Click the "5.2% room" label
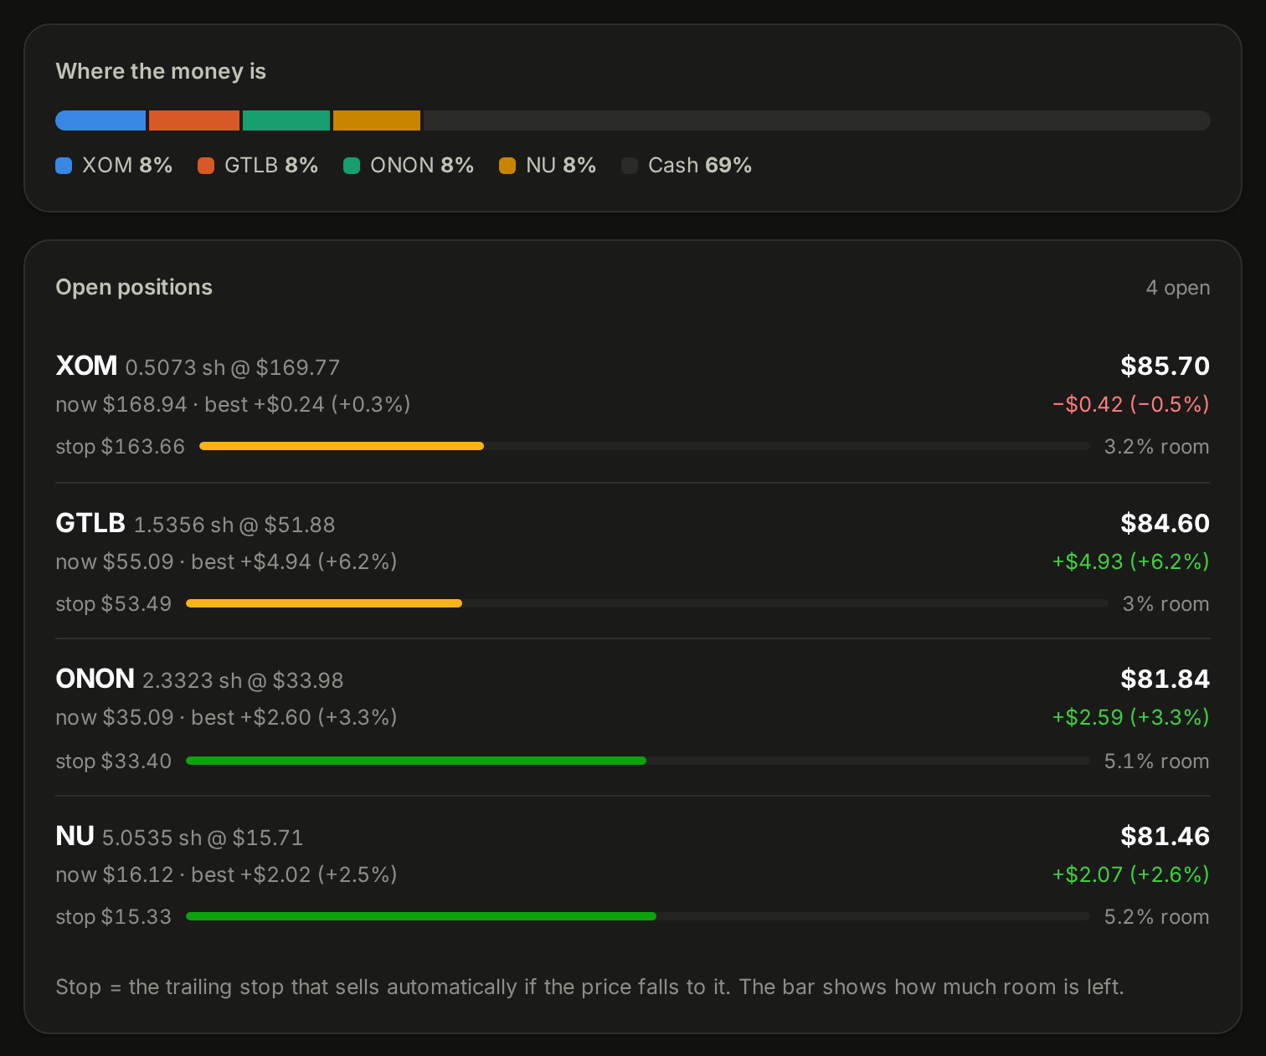Screen dimensions: 1266x1056 tap(1157, 917)
